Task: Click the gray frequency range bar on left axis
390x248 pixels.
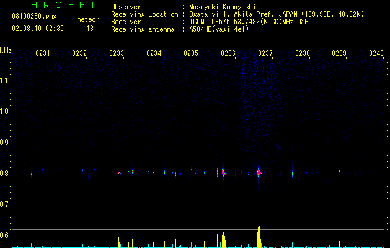Action: (12, 174)
